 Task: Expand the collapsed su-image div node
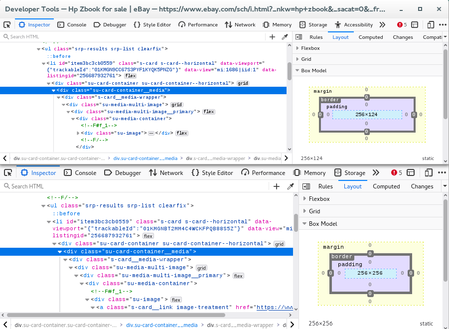[78, 133]
